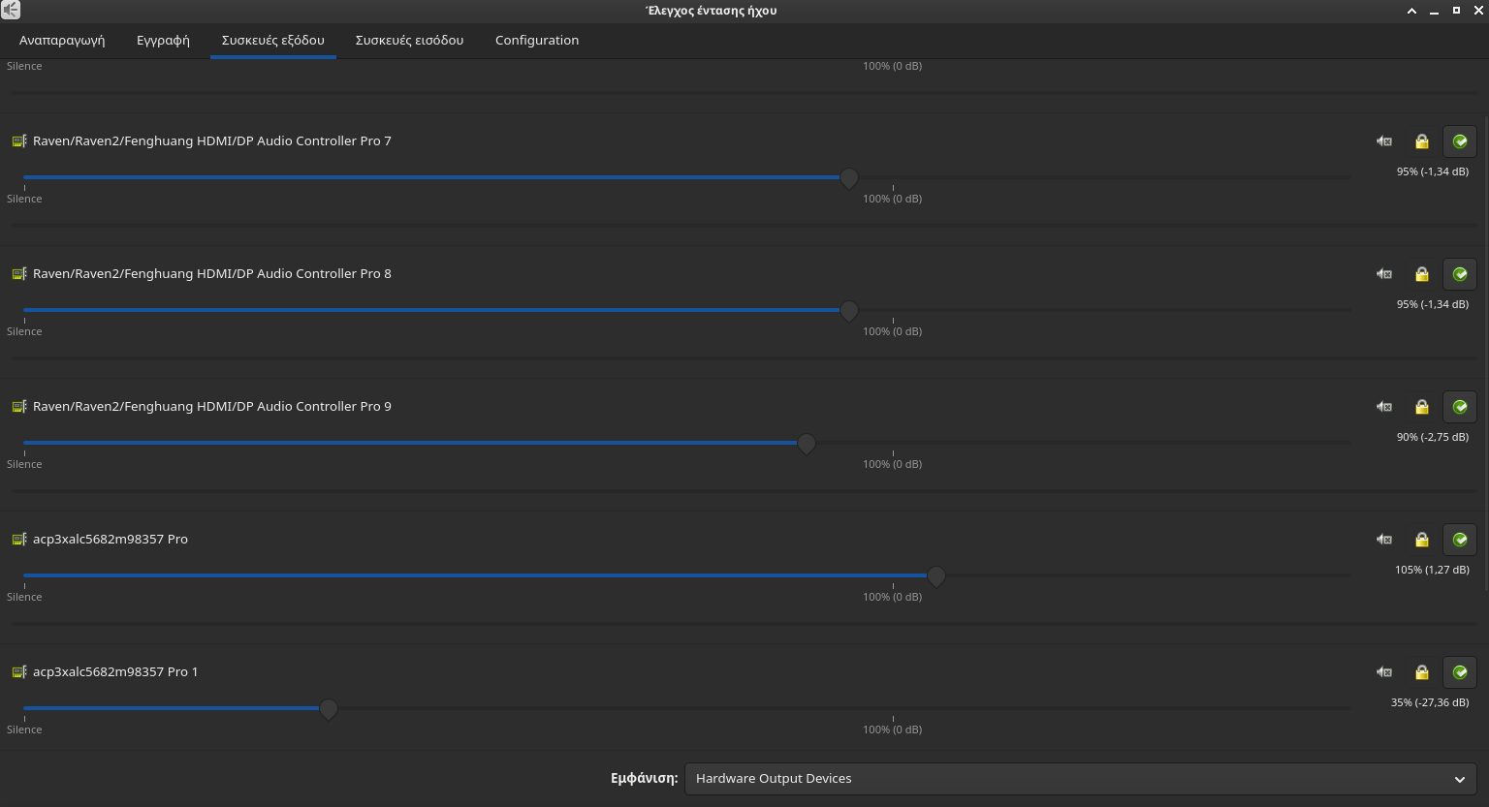
Task: Open the Εμφάνιση Hardware Output Devices dropdown
Action: coord(1080,779)
